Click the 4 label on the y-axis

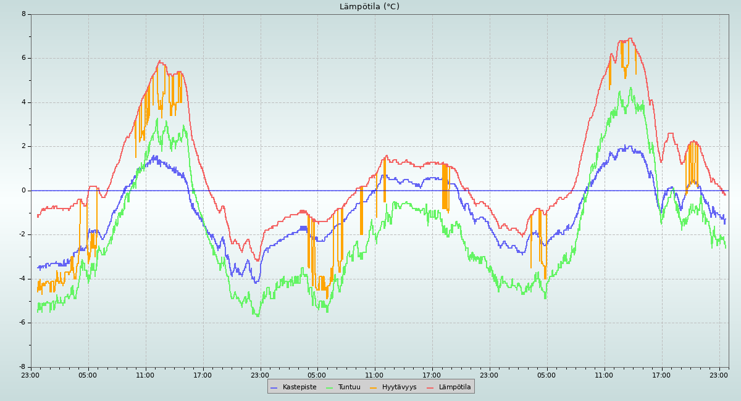(x=23, y=102)
